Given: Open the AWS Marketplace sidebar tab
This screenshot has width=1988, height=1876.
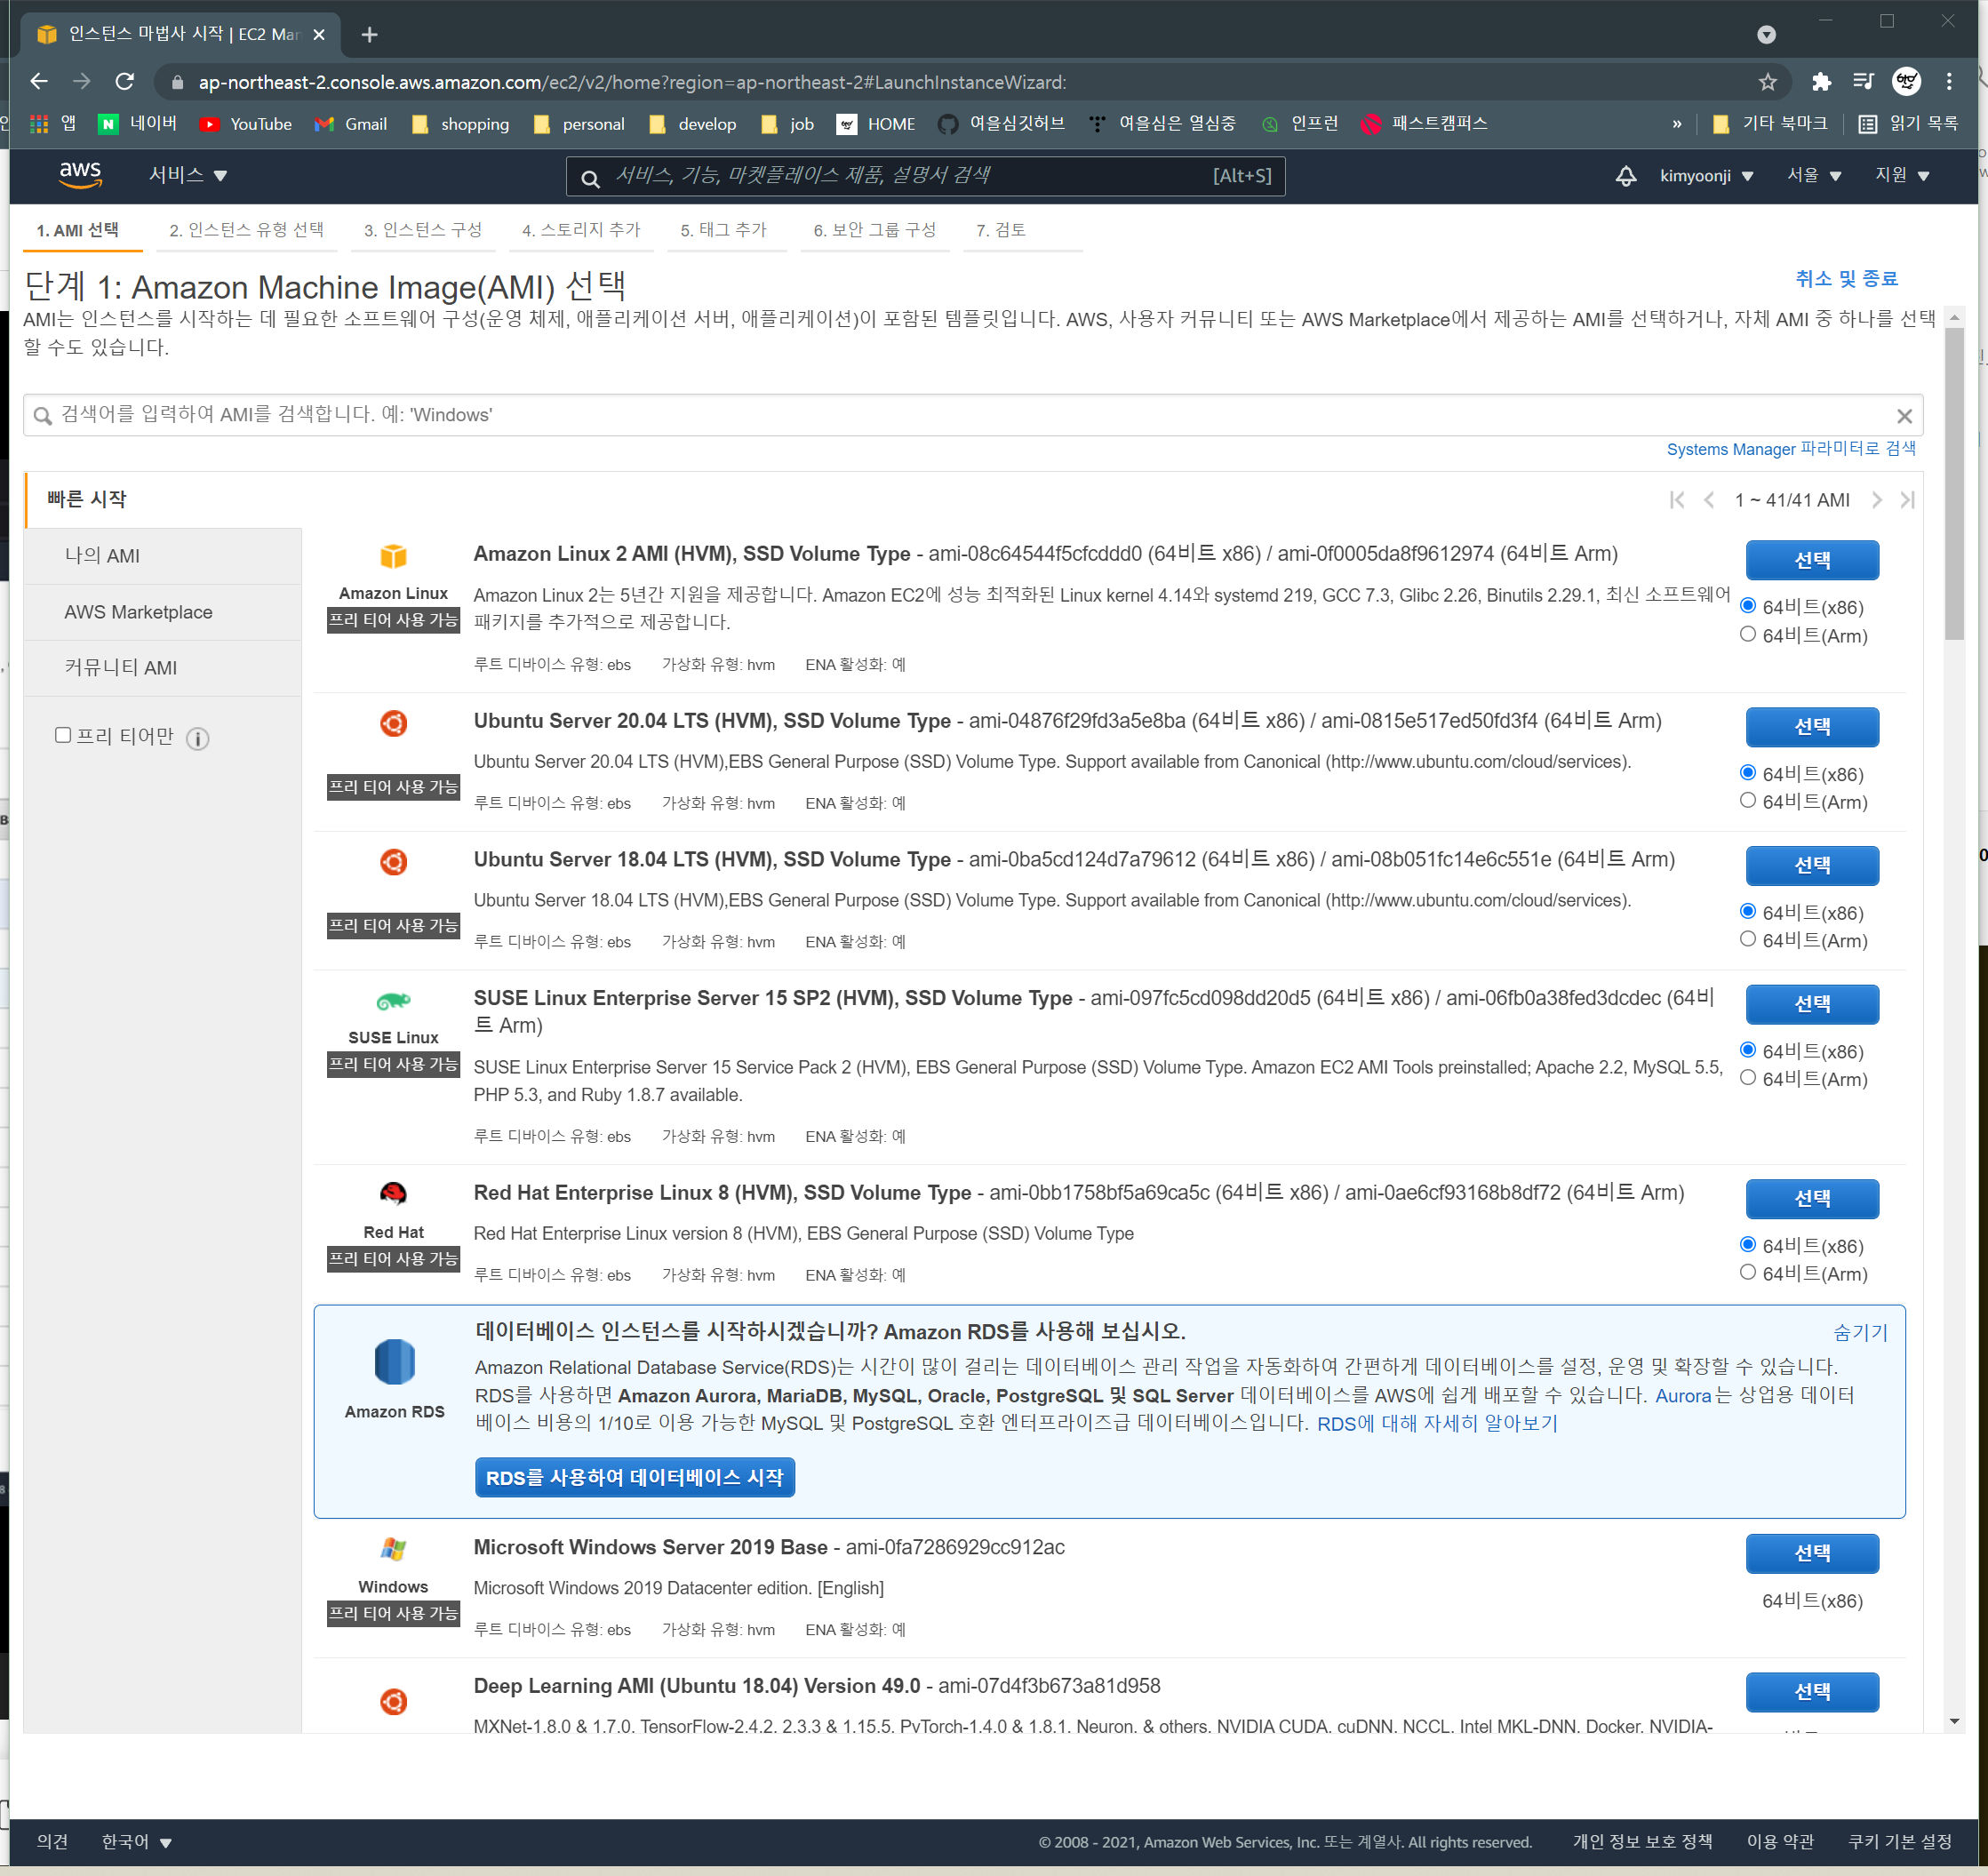Looking at the screenshot, I should [138, 612].
